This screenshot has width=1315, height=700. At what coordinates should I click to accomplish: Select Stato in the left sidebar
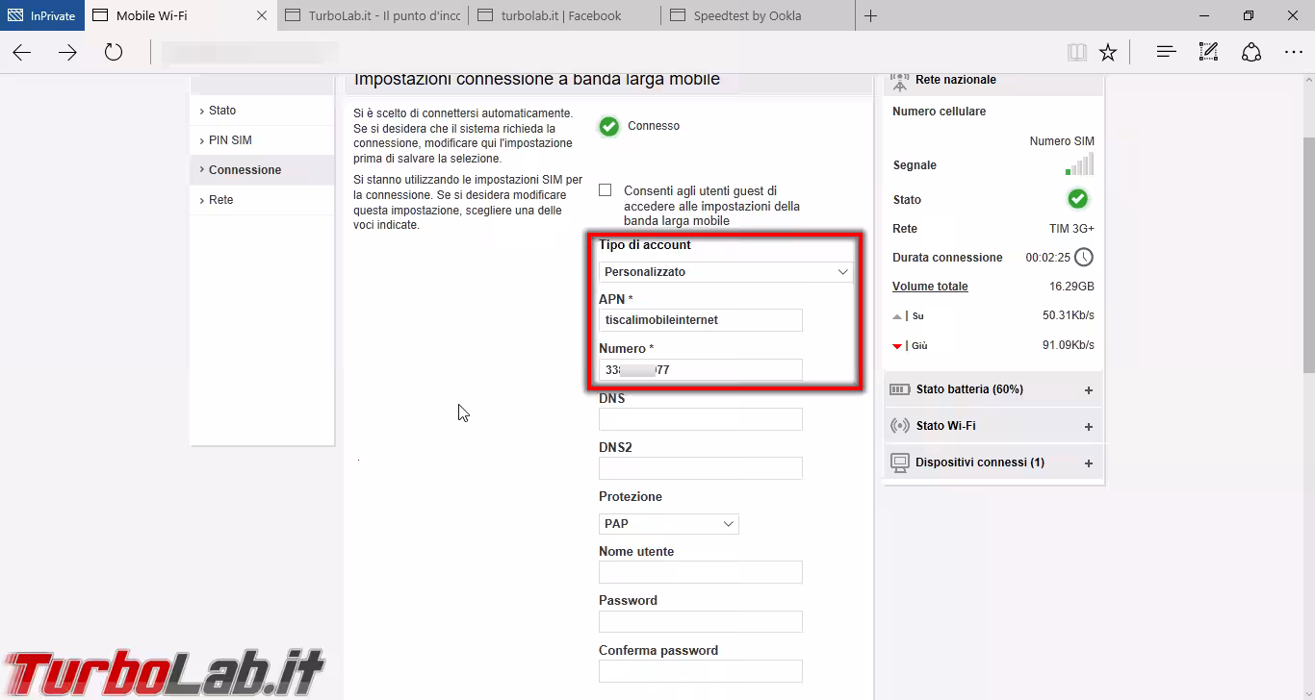(222, 111)
